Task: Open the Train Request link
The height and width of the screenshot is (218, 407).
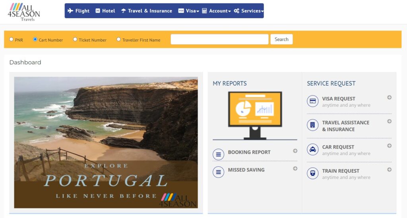Action: (341, 171)
